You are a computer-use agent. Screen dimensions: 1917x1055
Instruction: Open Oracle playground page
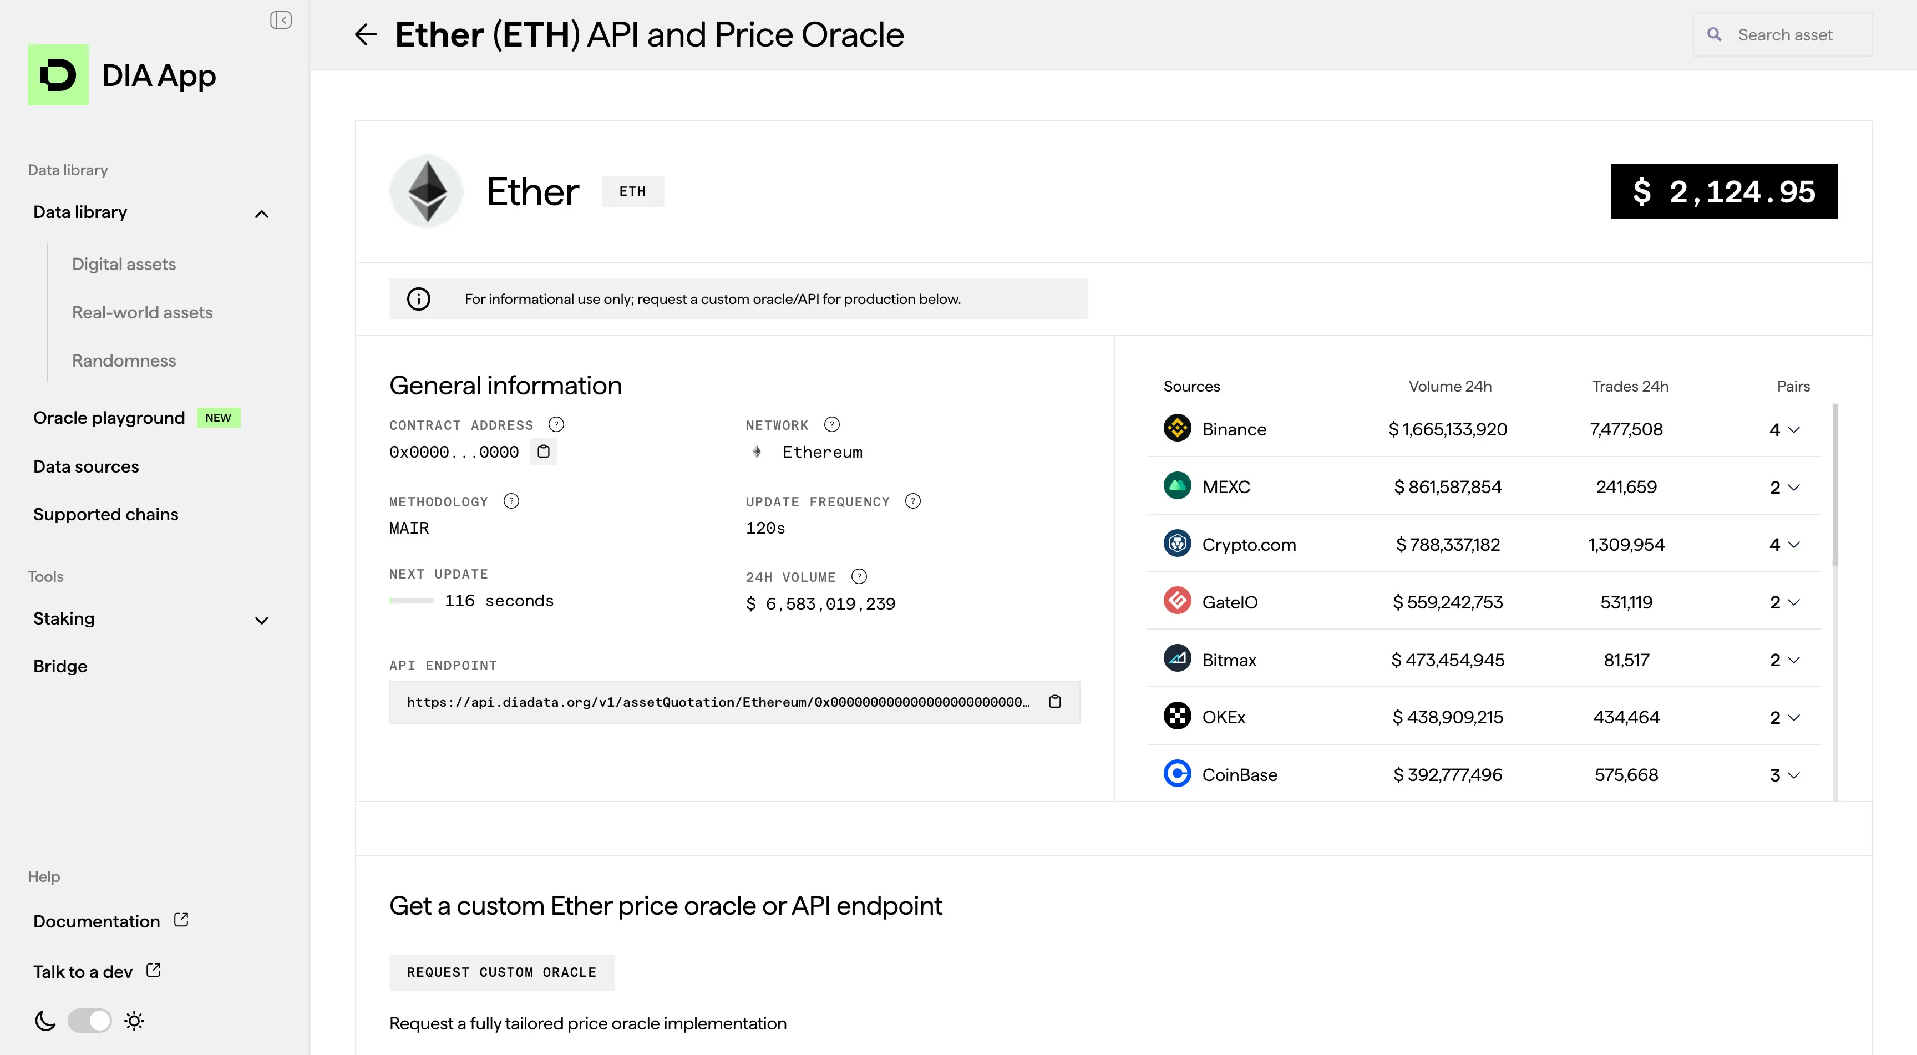tap(109, 418)
